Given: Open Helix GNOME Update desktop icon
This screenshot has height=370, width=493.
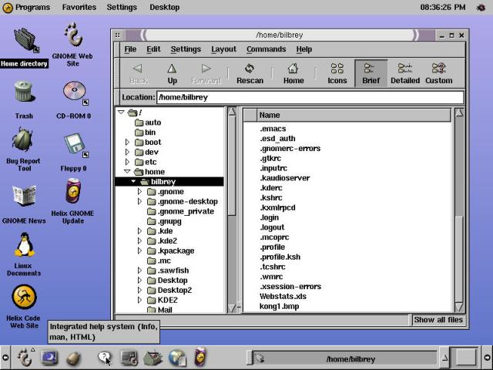Looking at the screenshot, I should pos(74,190).
